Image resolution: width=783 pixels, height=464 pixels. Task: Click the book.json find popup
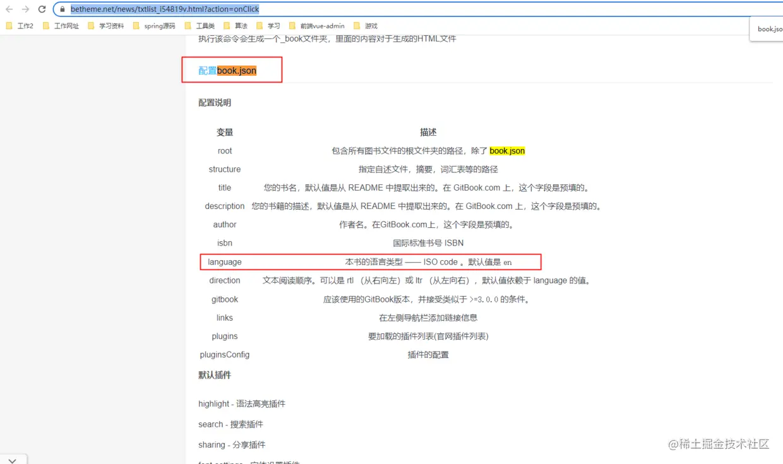click(768, 29)
